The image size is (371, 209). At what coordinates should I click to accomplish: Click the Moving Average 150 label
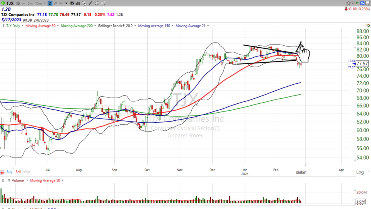[x=154, y=26]
